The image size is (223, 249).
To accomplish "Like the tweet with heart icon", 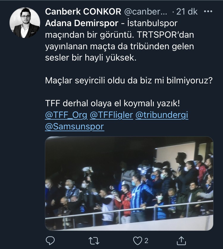I will click(137, 241).
